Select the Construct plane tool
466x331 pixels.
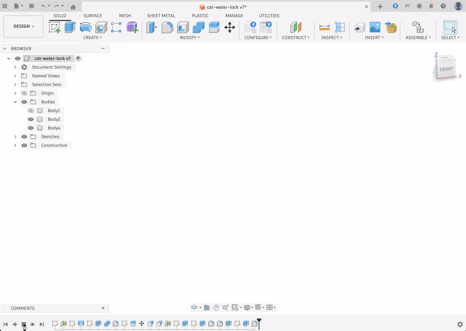click(296, 27)
